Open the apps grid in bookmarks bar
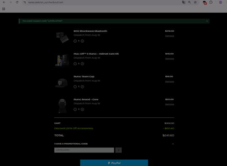 click(x=4, y=9)
